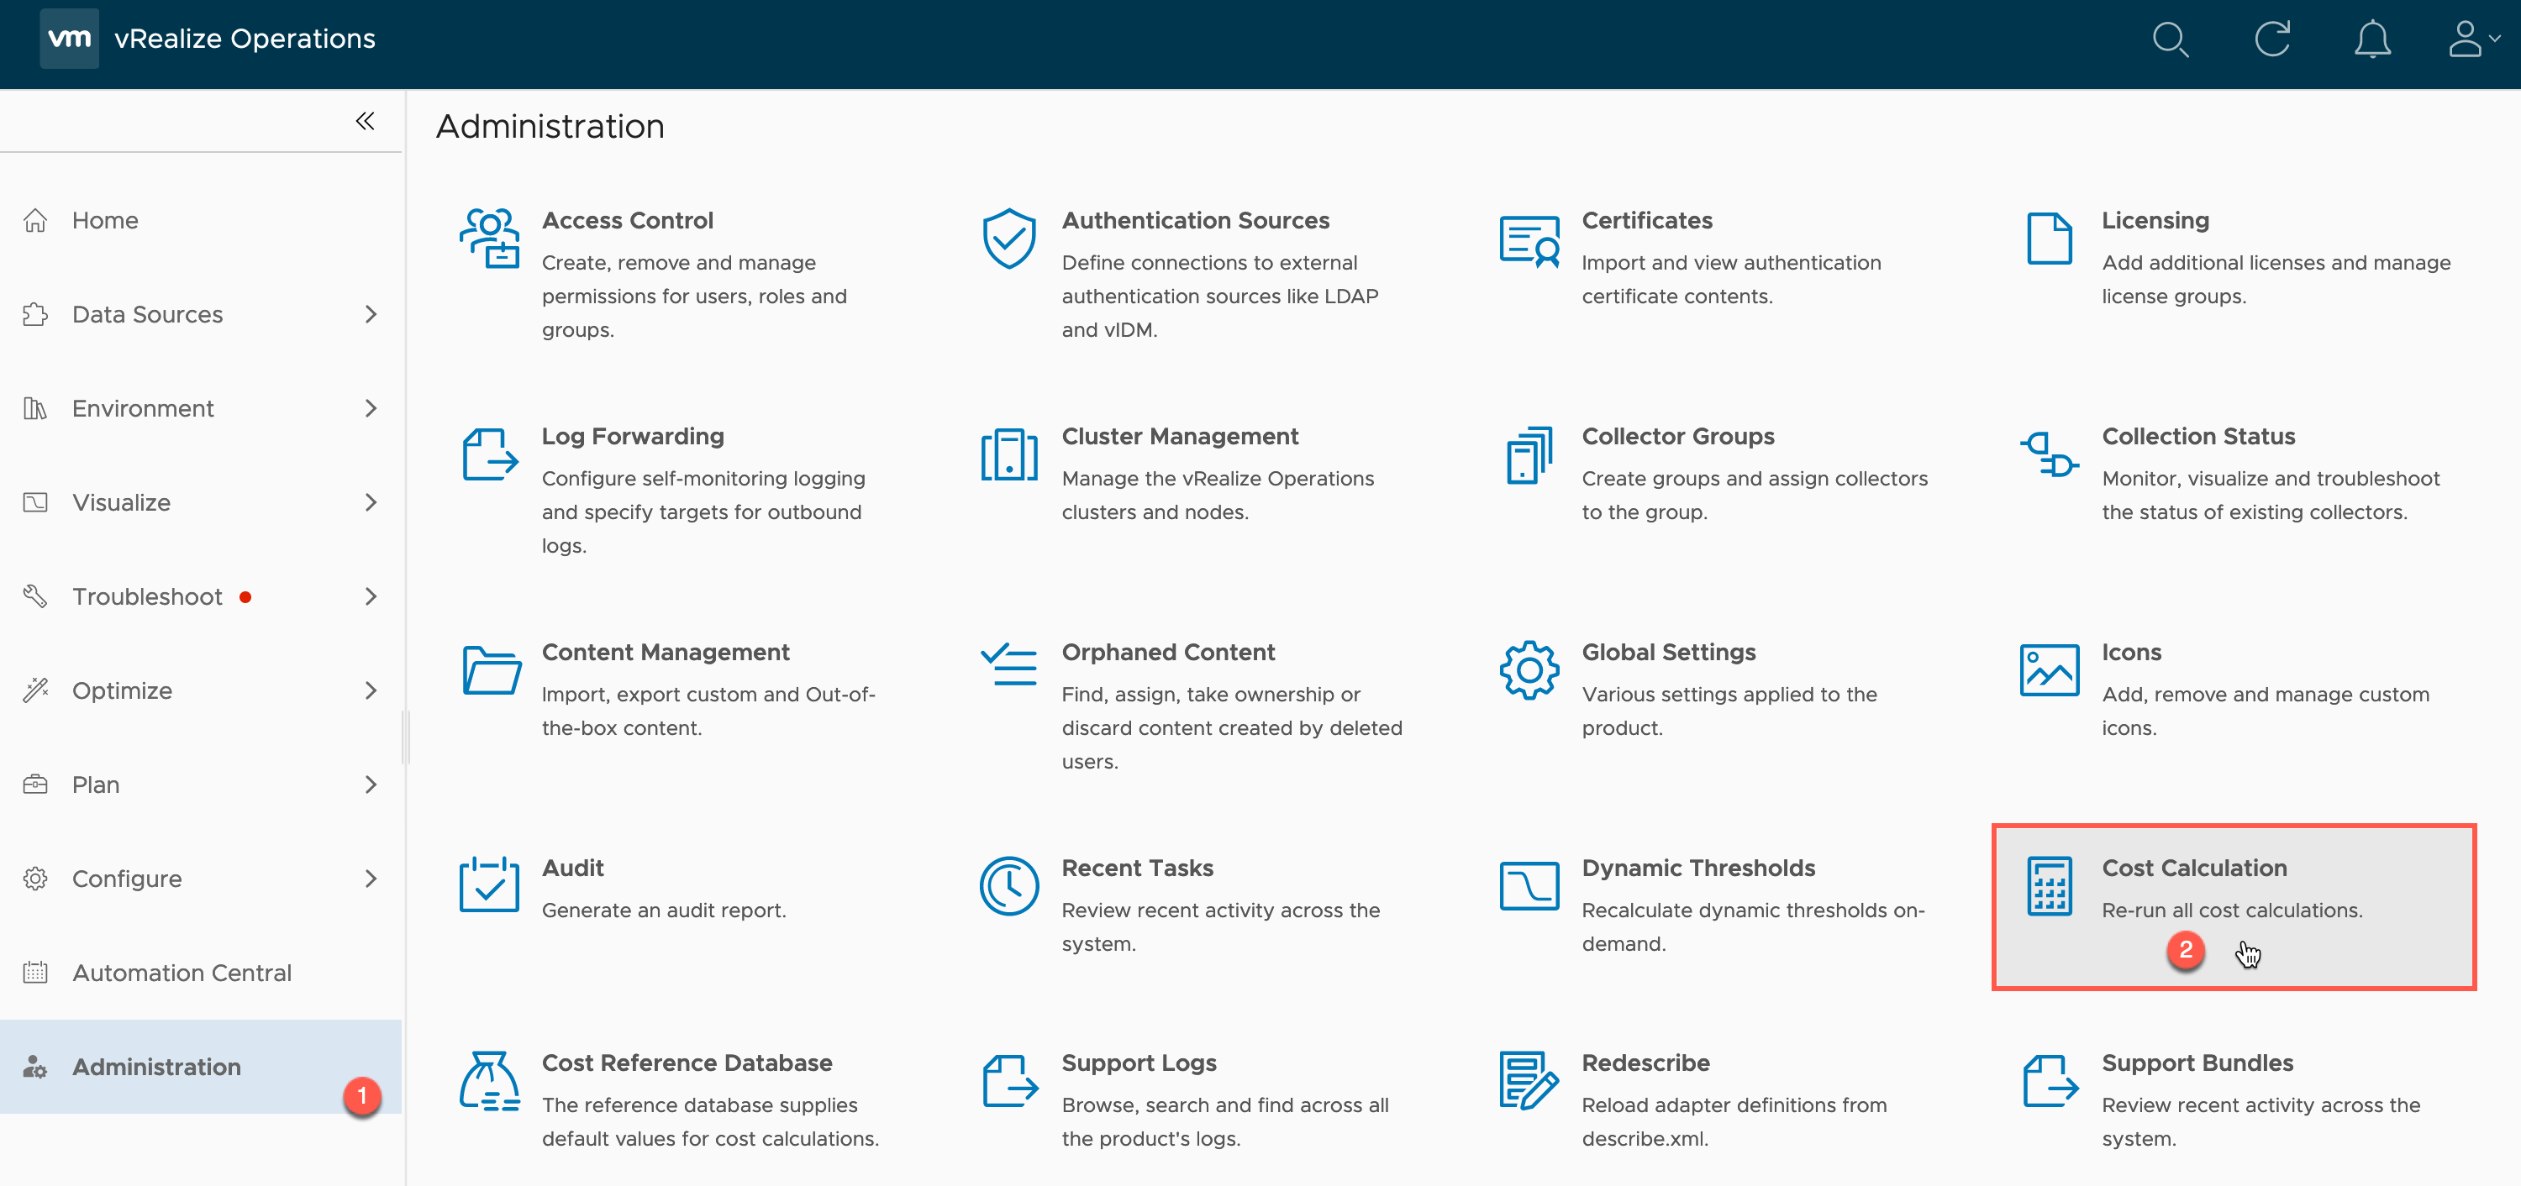Open the Cluster Management title link
Screen dimensions: 2521x1186
[x=1179, y=437]
